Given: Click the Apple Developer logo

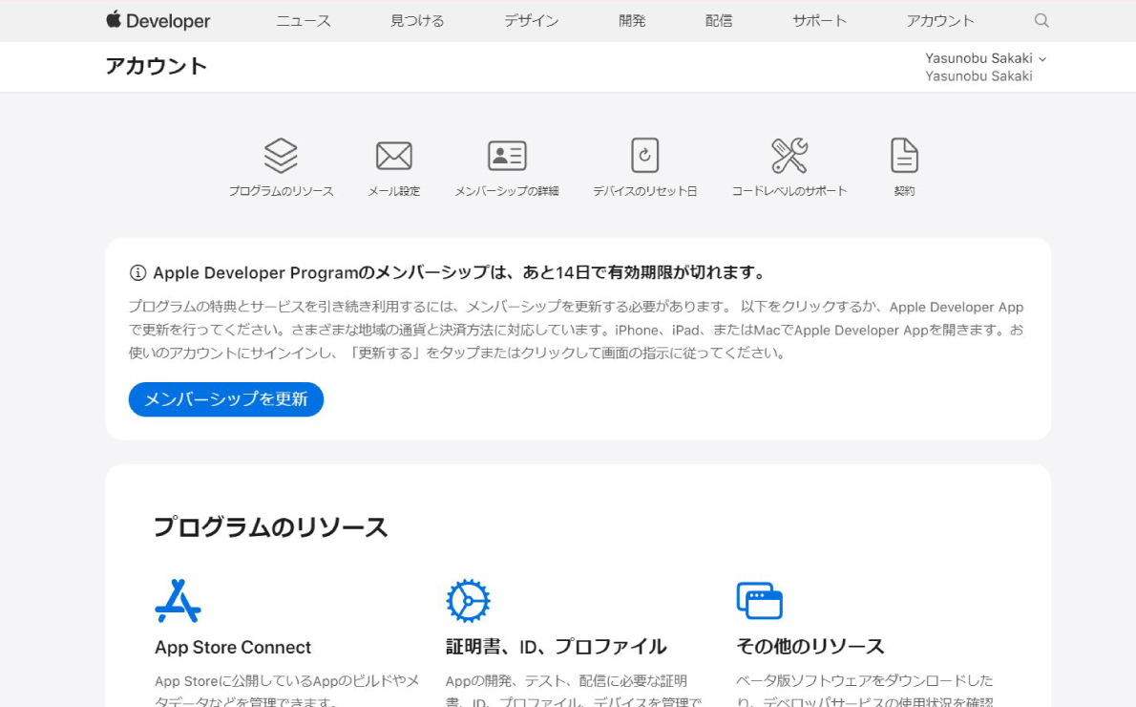Looking at the screenshot, I should coord(158,20).
